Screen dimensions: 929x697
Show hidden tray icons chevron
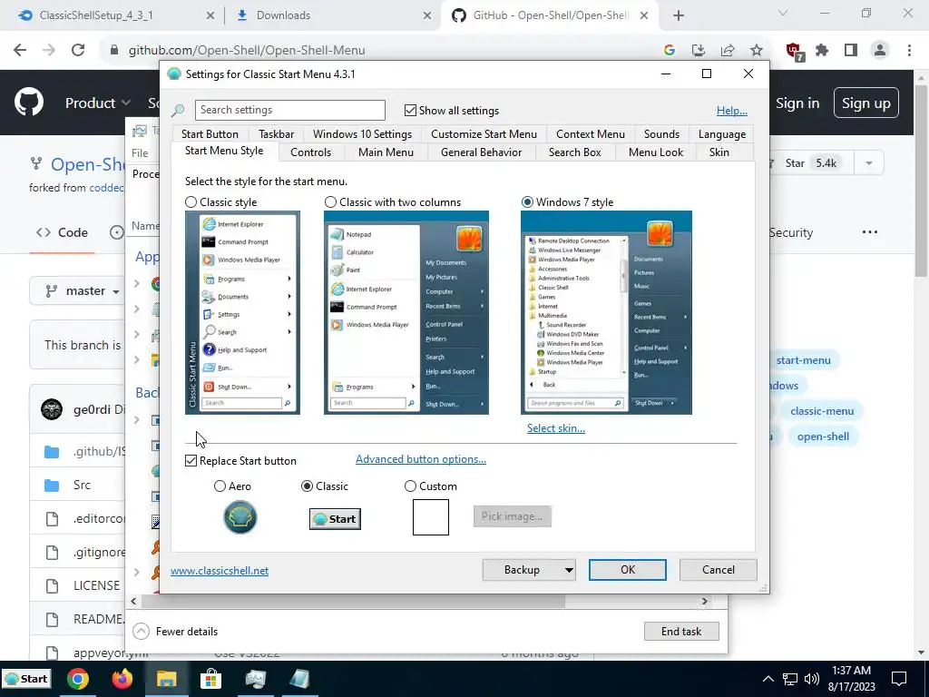tap(768, 679)
